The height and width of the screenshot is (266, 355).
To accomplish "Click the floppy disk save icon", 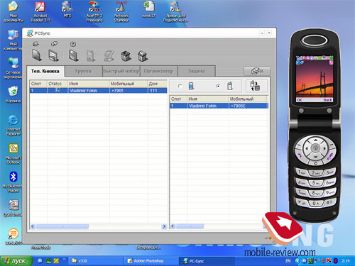I will [74, 55].
